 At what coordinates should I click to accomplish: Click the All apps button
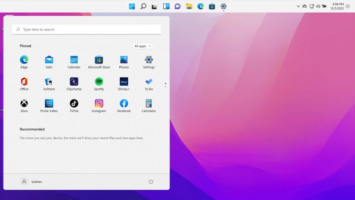[x=143, y=46]
